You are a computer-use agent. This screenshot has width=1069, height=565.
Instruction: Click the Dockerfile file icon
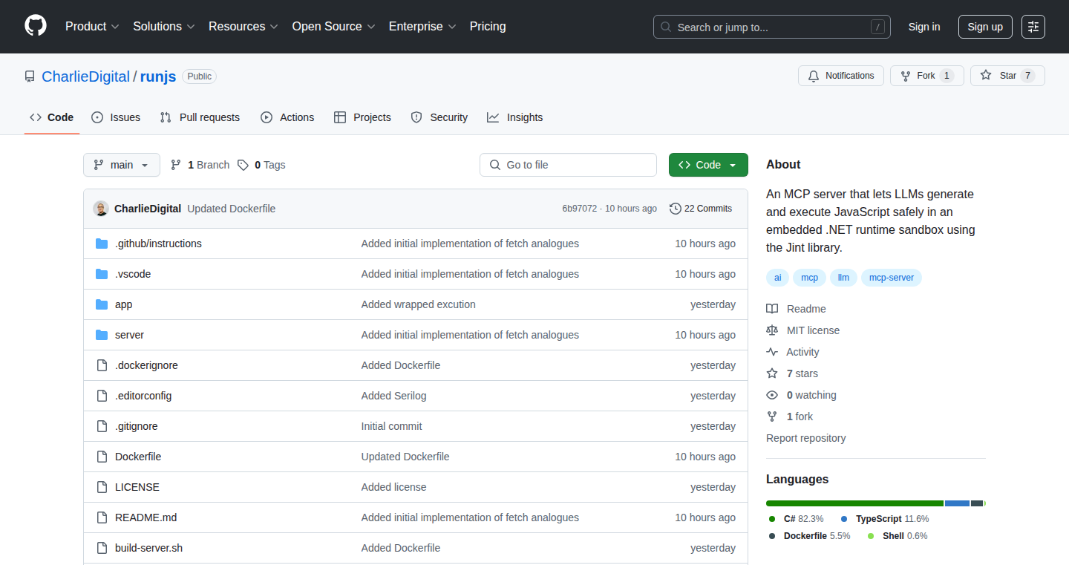click(x=102, y=457)
